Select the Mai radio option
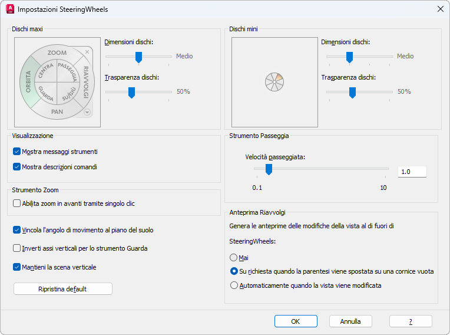 [x=234, y=258]
